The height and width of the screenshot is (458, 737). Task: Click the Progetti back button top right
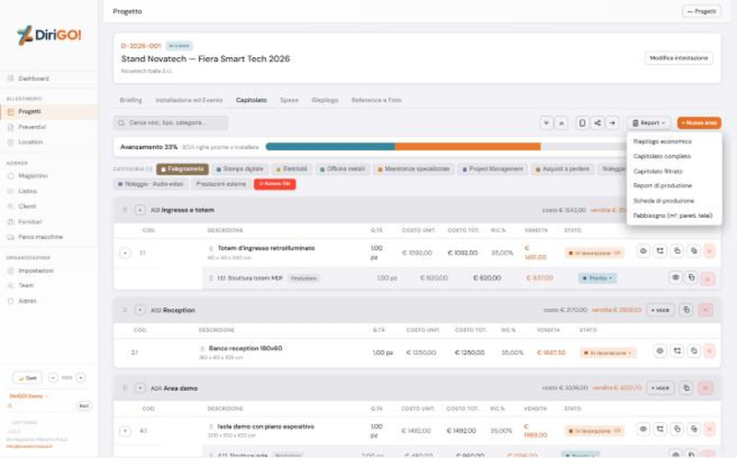click(x=701, y=11)
